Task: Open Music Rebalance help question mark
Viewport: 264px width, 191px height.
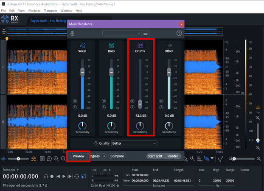Action: click(x=179, y=33)
